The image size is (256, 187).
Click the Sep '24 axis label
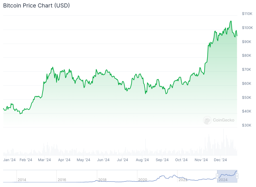[x=162, y=160]
